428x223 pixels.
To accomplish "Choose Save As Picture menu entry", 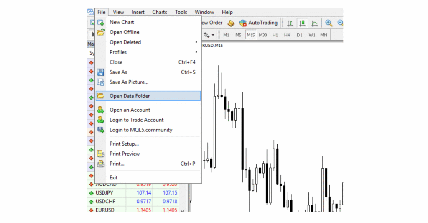I will 148,82.
